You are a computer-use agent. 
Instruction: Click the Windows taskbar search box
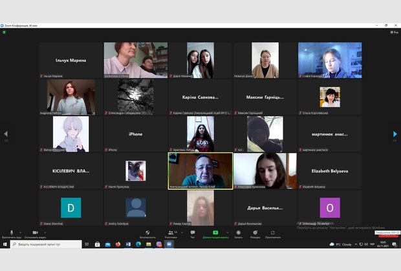(x=46, y=244)
